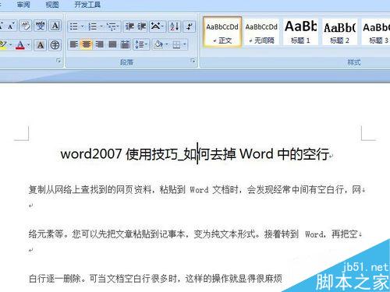
Task: Apply the 正文 style
Action: [x=222, y=32]
